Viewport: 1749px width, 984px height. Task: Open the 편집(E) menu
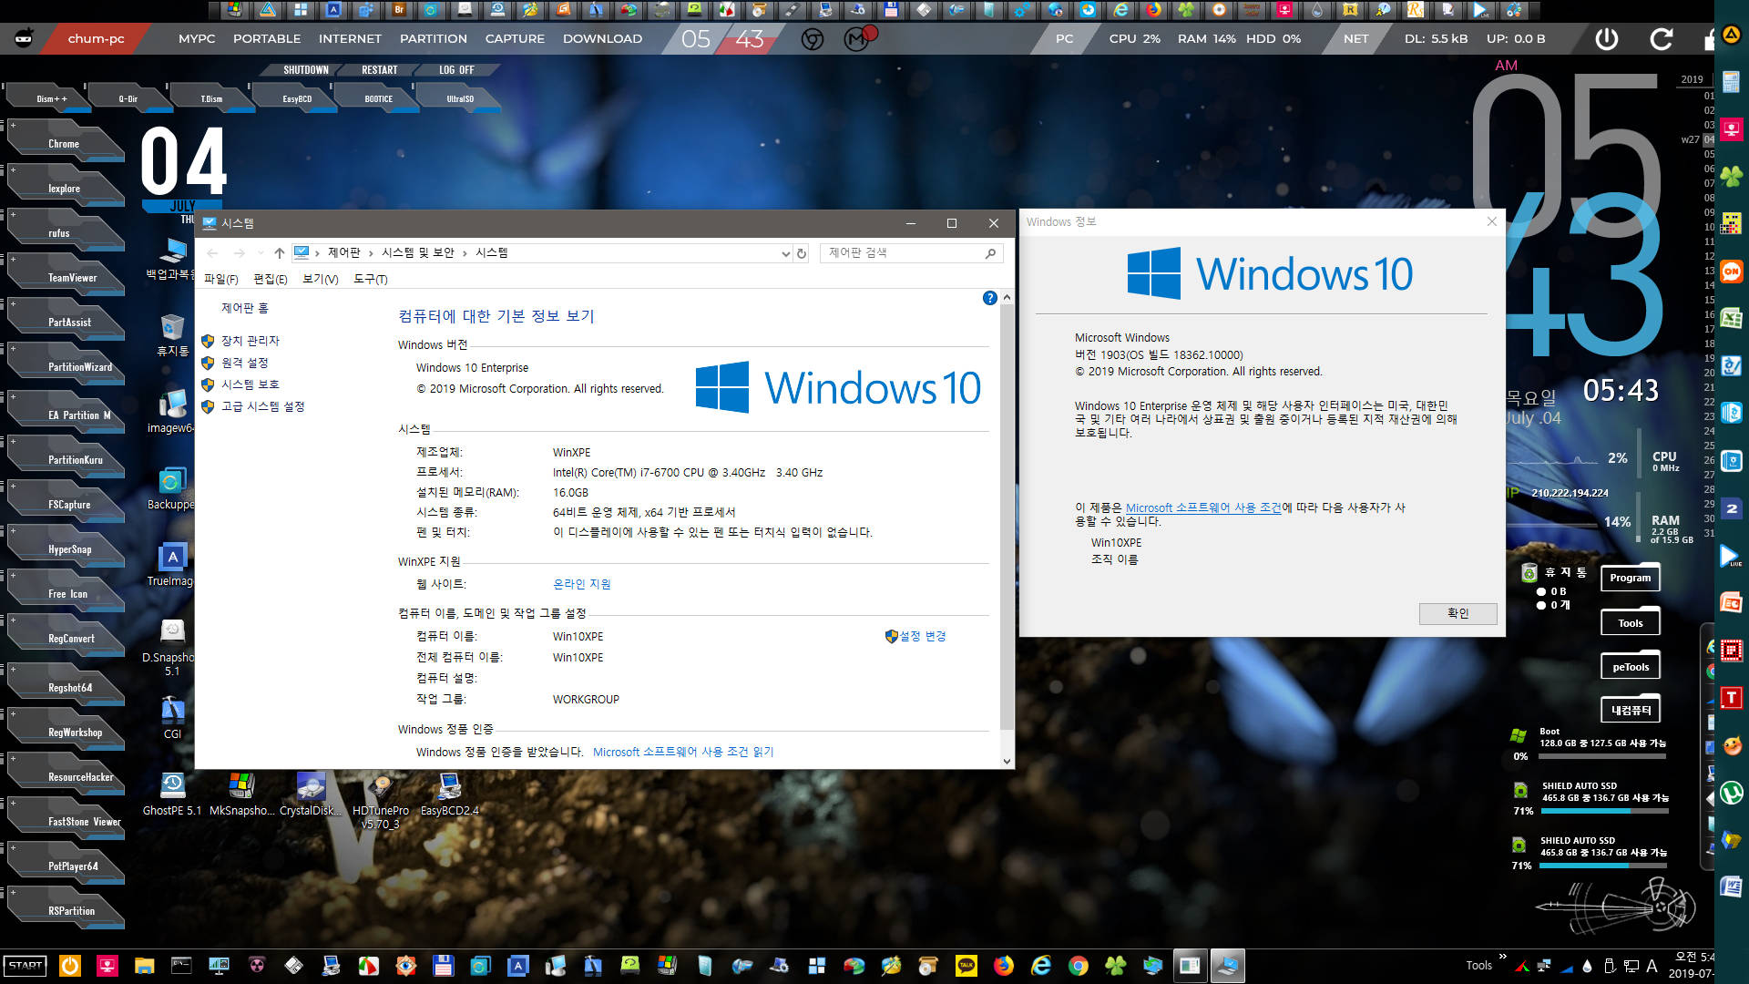pos(271,280)
